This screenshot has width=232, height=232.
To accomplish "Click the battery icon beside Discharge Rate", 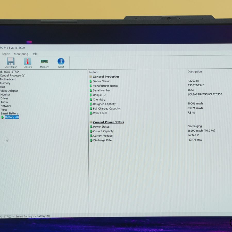I will tap(91, 140).
